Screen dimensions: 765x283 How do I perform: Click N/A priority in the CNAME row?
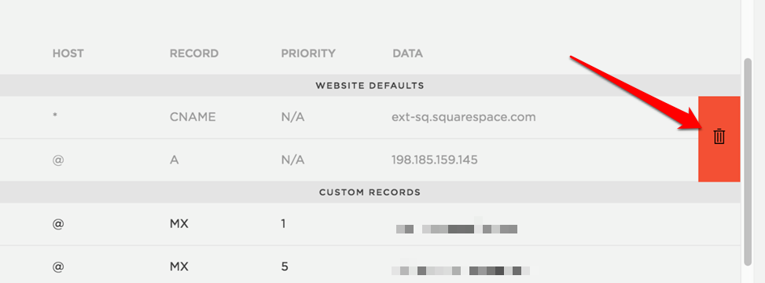(x=292, y=118)
